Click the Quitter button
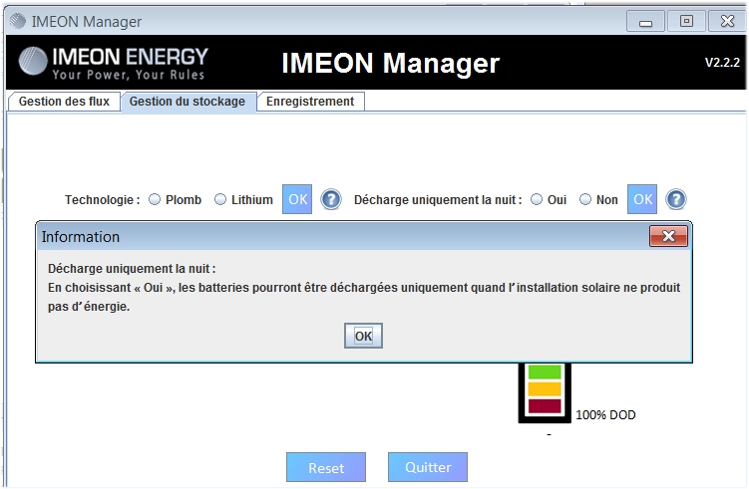Image resolution: width=749 pixels, height=489 pixels. pyautogui.click(x=428, y=467)
